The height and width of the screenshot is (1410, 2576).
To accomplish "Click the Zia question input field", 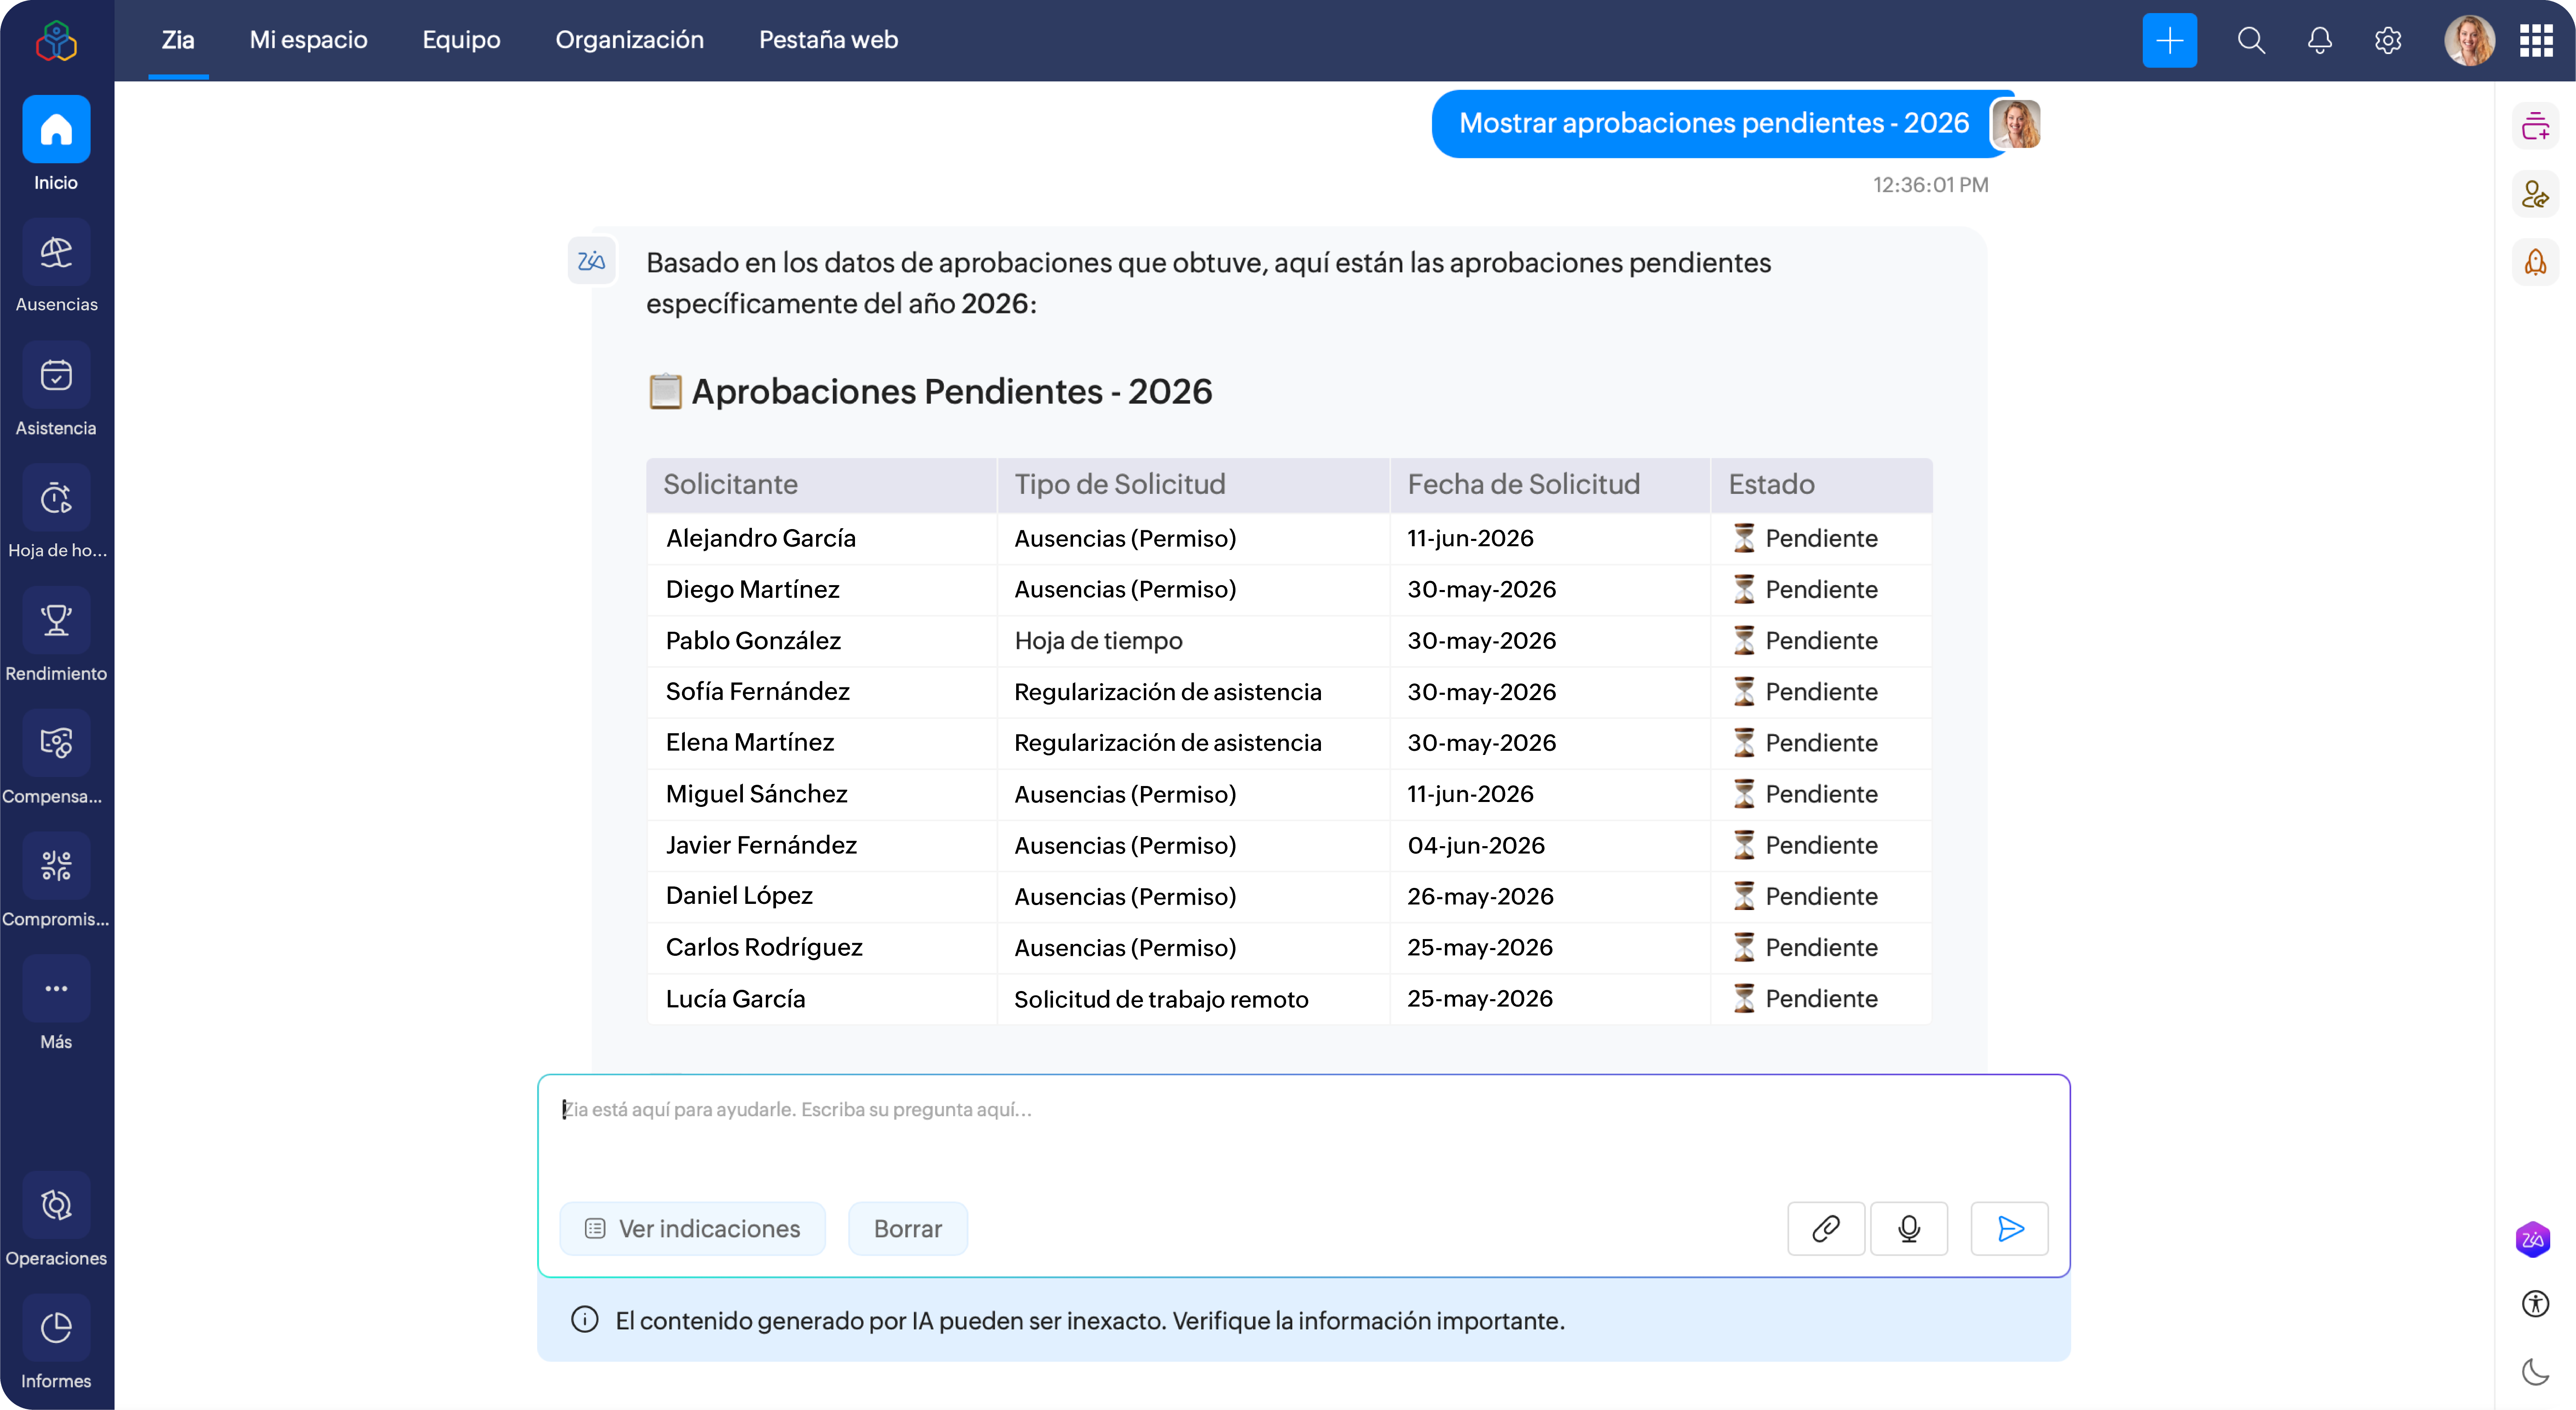I will coord(1303,1140).
